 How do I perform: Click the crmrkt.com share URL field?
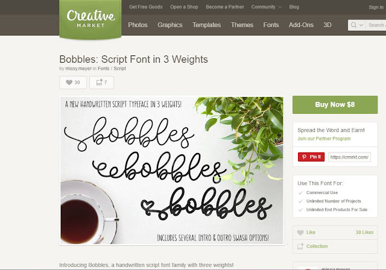coord(349,157)
